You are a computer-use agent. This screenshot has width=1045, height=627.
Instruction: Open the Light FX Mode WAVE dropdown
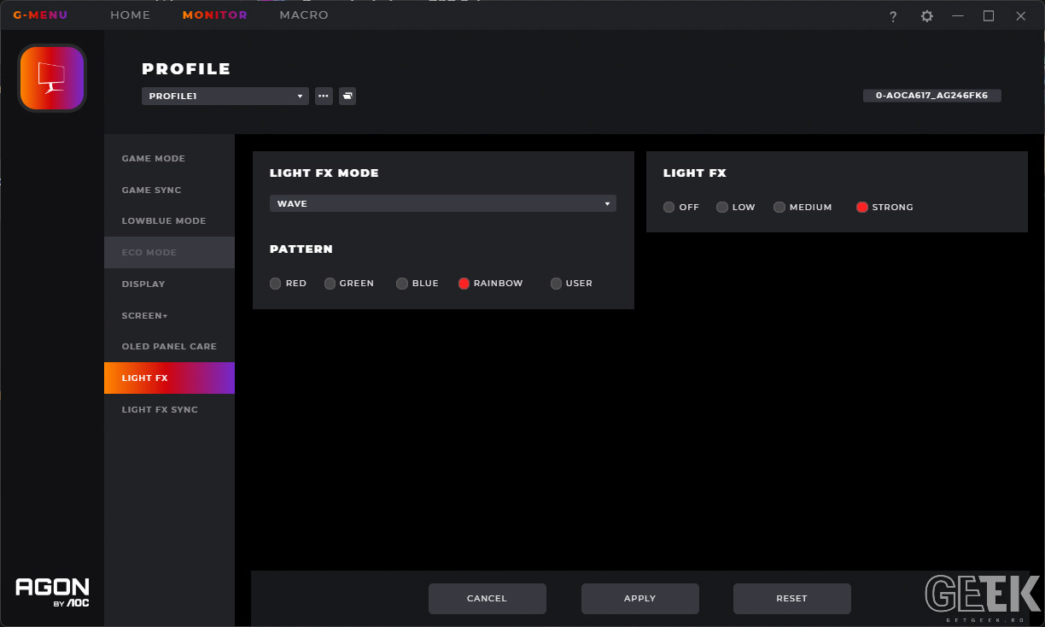pos(443,203)
